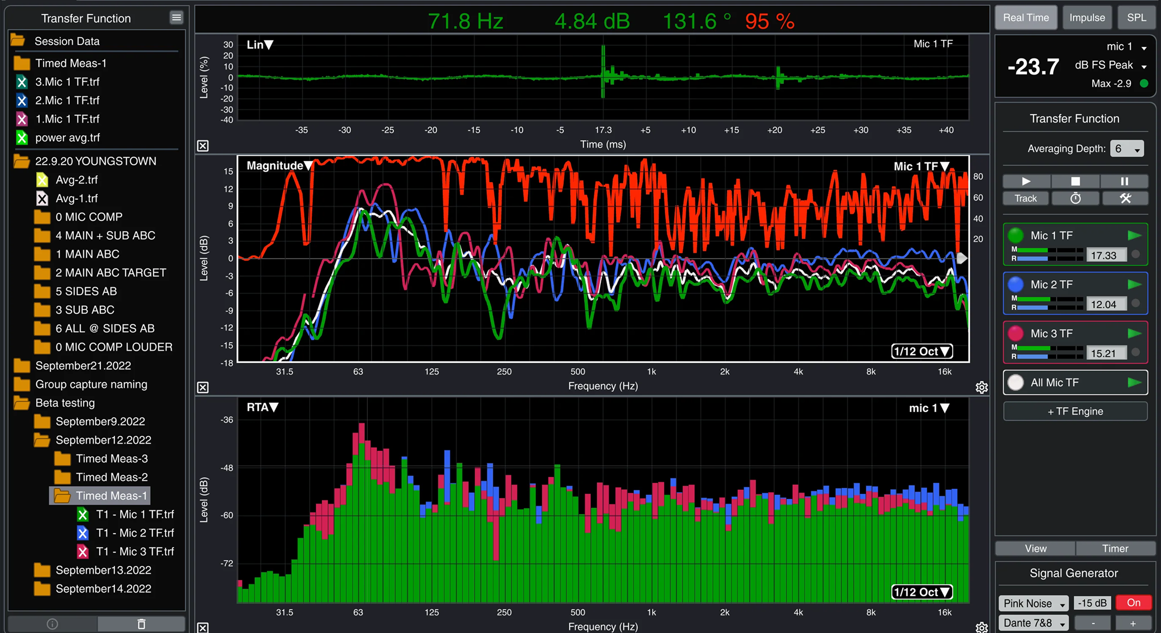Open Magnitude graph gear settings
Screen dimensions: 1161x633
(x=981, y=387)
